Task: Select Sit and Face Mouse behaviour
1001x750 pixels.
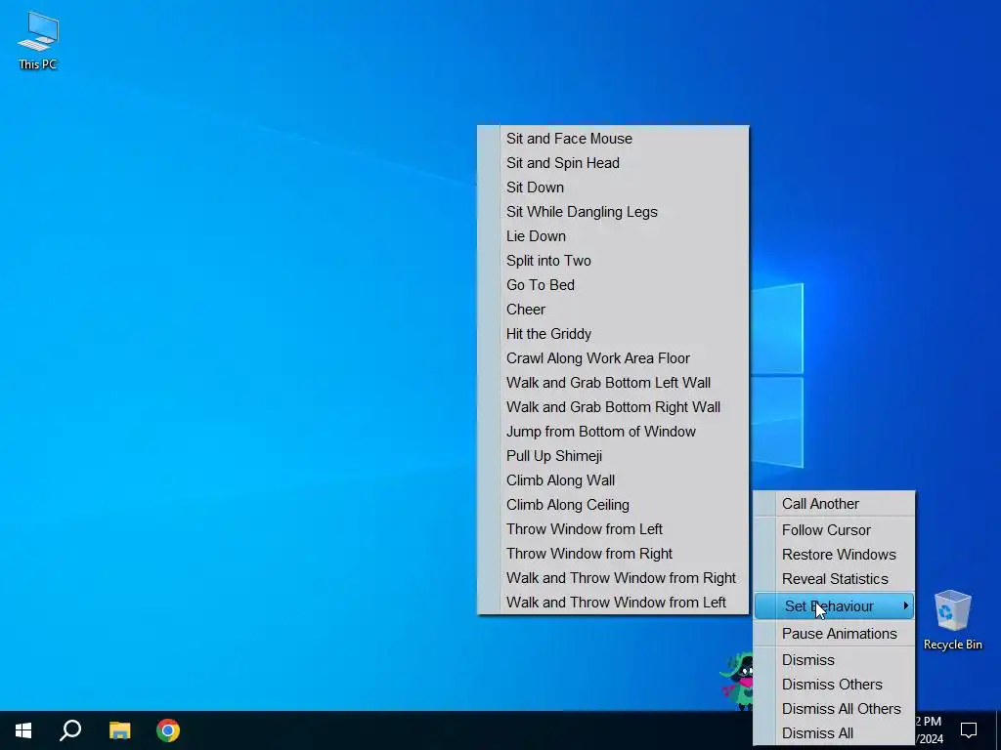Action: point(613,139)
